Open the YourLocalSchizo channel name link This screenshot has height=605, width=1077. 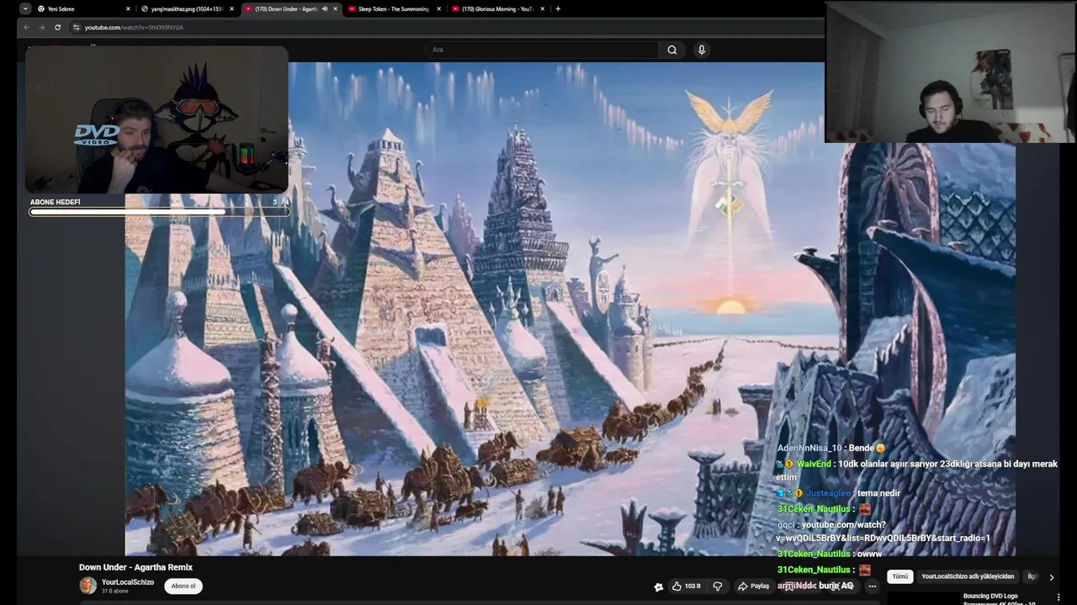128,581
